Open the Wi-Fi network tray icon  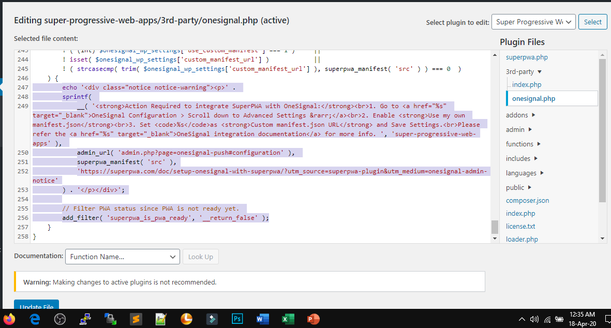(547, 319)
